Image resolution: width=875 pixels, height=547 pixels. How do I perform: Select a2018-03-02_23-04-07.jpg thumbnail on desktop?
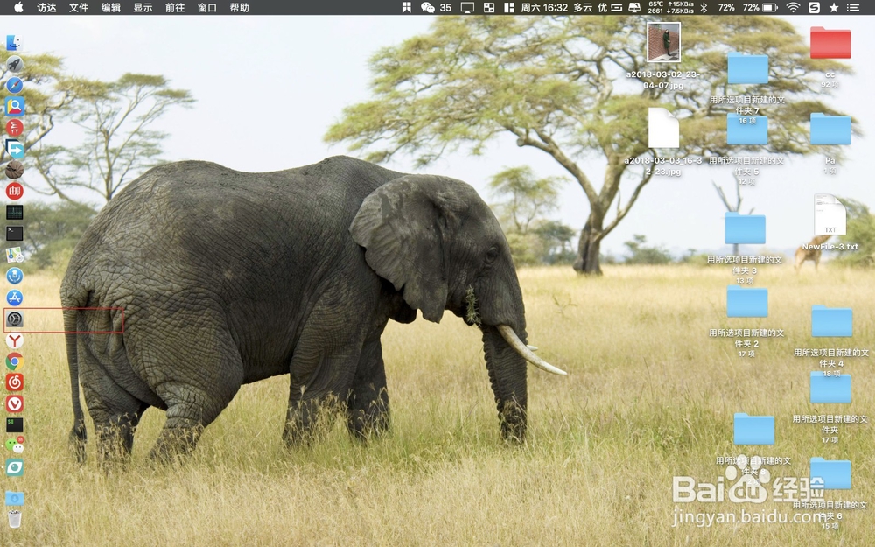click(x=663, y=42)
